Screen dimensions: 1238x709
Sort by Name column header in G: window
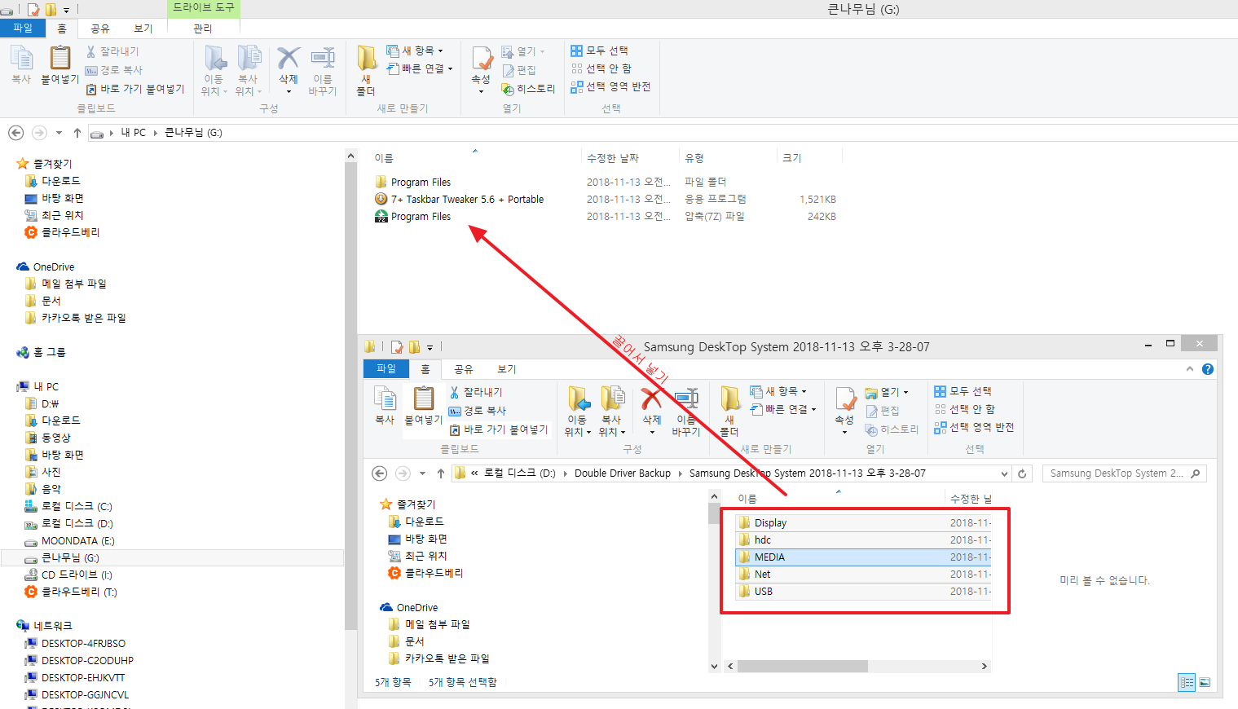[x=384, y=158]
